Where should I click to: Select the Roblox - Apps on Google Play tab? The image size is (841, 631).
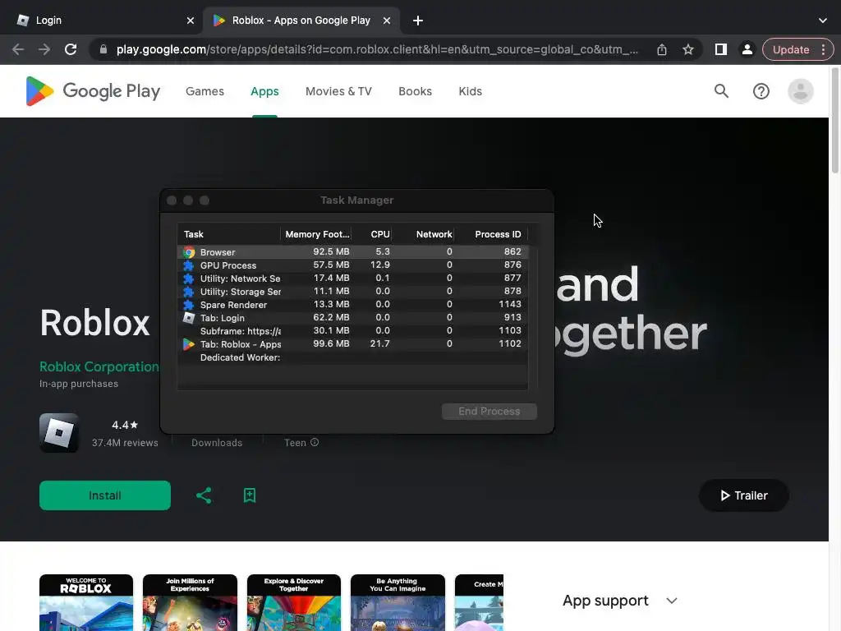click(x=301, y=21)
